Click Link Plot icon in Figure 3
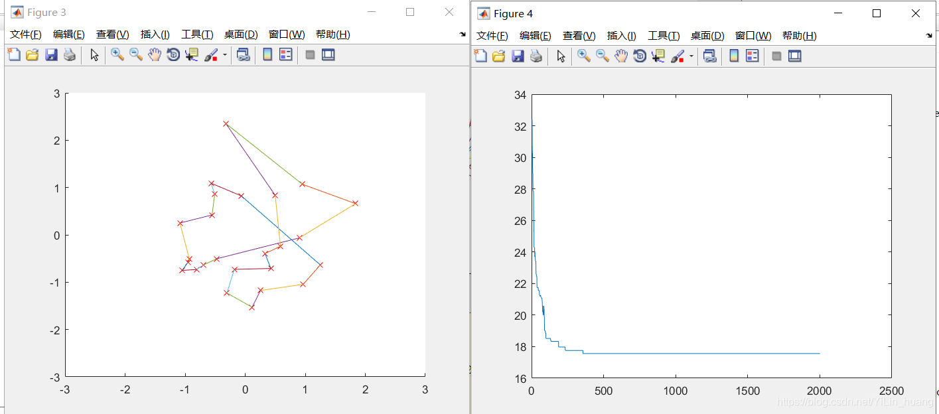Viewport: 939px width, 414px height. click(244, 55)
